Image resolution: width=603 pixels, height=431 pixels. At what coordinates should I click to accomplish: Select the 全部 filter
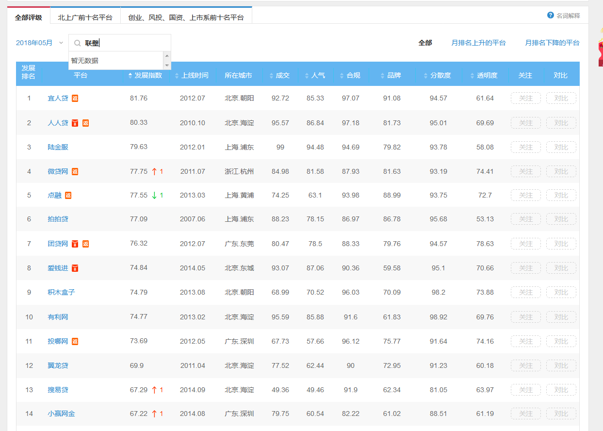tap(425, 43)
